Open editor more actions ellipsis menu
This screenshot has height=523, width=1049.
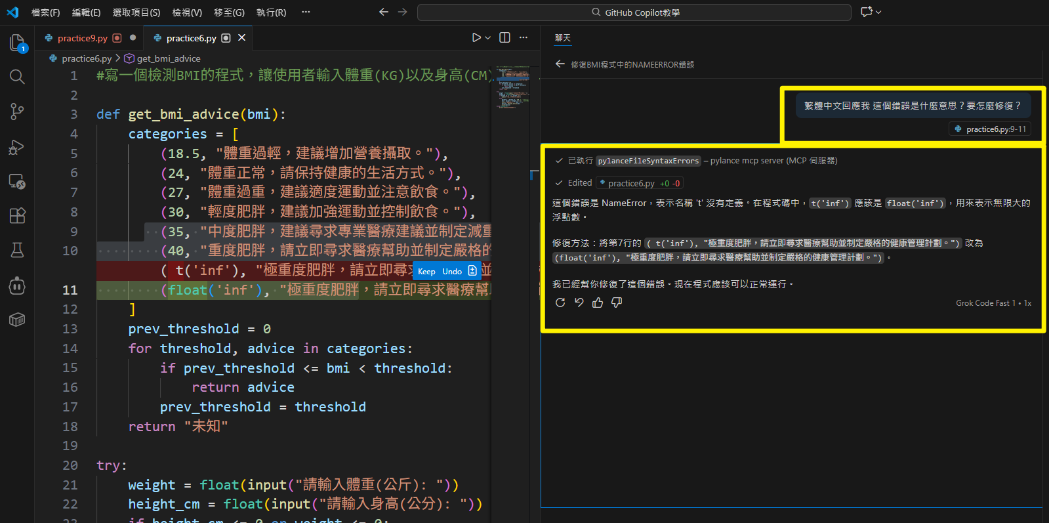coord(524,38)
